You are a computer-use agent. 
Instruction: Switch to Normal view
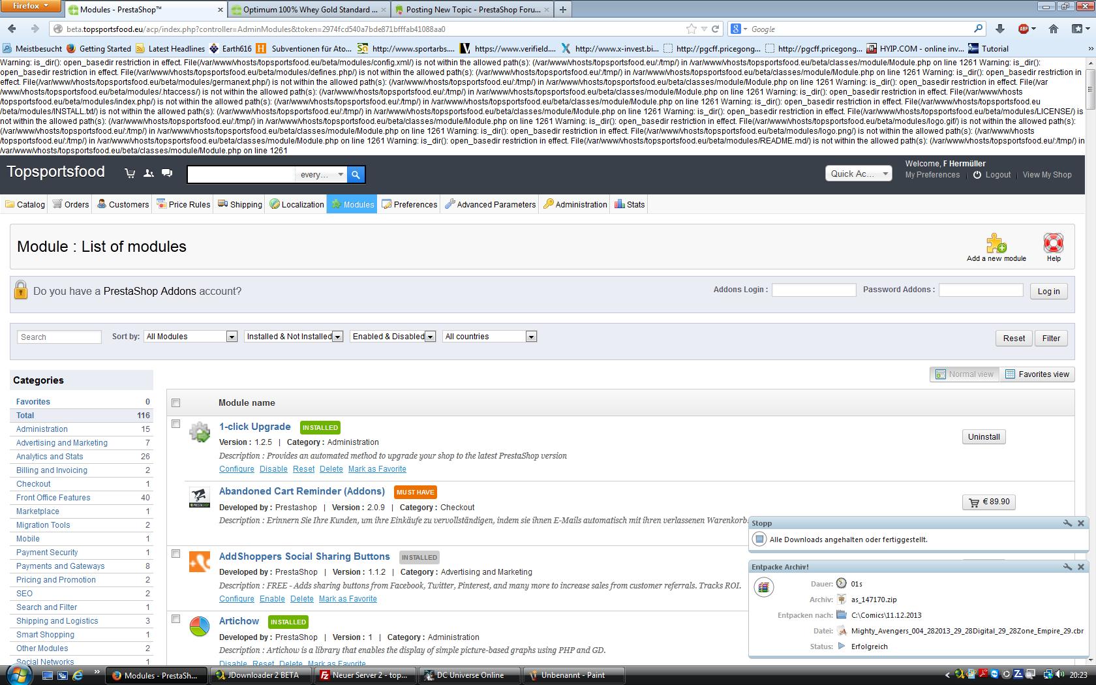964,374
